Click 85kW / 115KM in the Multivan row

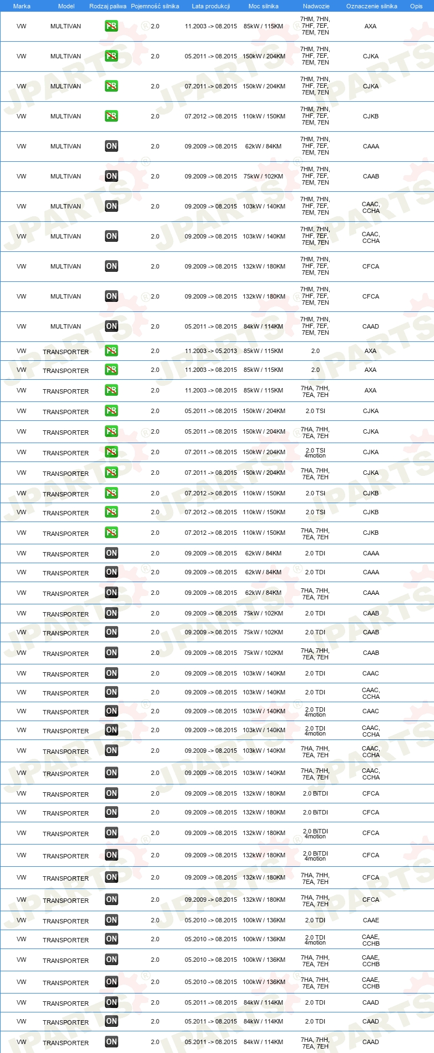click(x=263, y=26)
